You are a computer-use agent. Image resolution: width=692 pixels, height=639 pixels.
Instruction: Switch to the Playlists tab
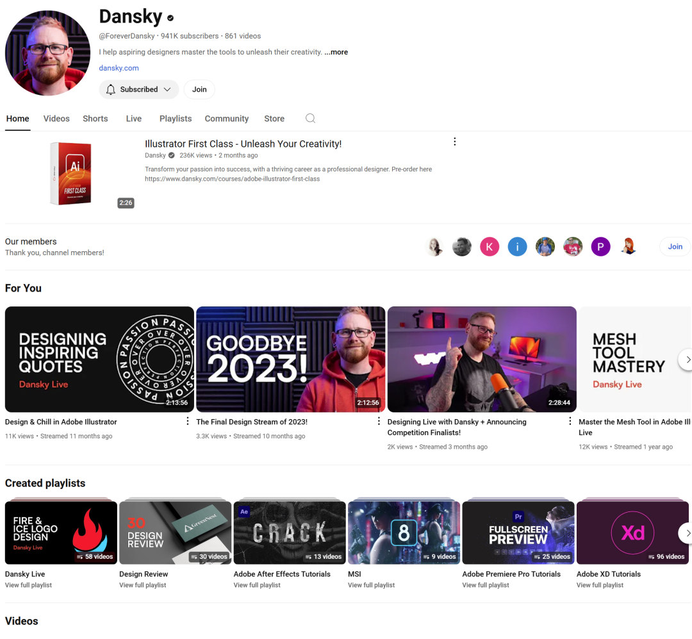pos(176,119)
